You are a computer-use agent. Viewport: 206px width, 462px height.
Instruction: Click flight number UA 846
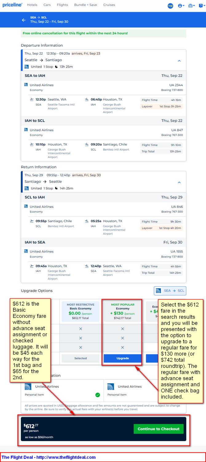tap(177, 206)
